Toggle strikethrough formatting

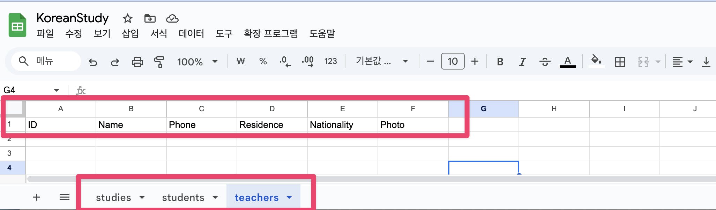(545, 62)
